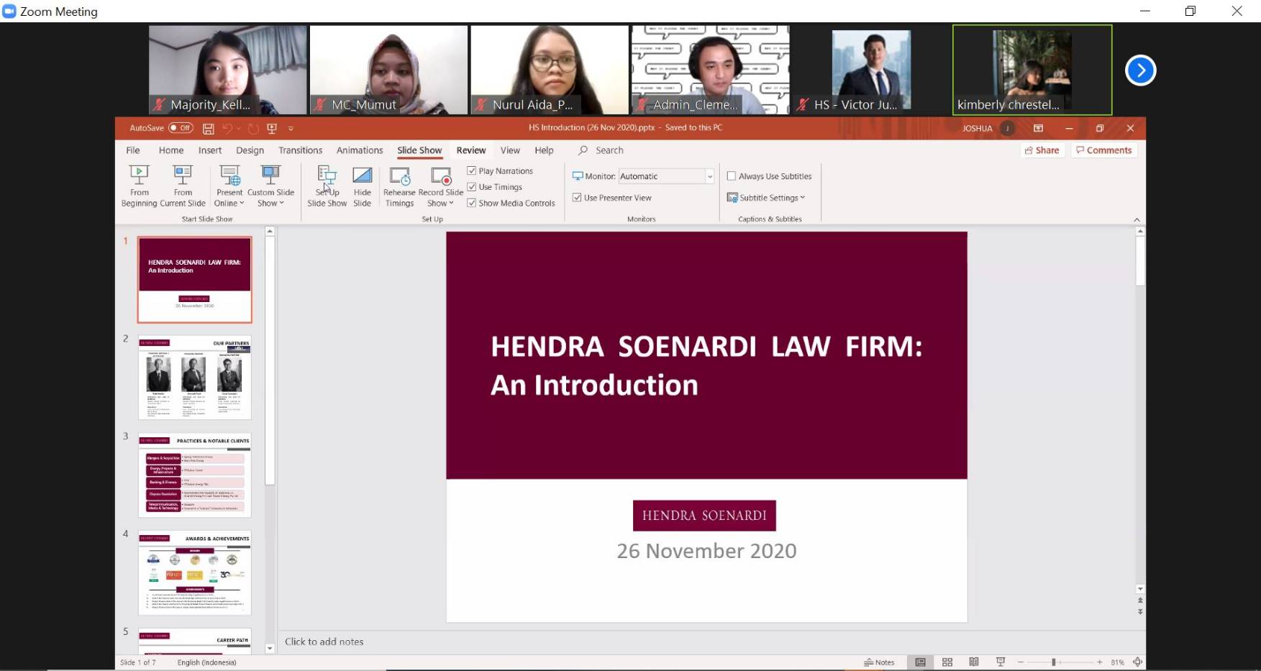Click the Save icon on Quick Access Toolbar
1261x671 pixels.
click(208, 128)
